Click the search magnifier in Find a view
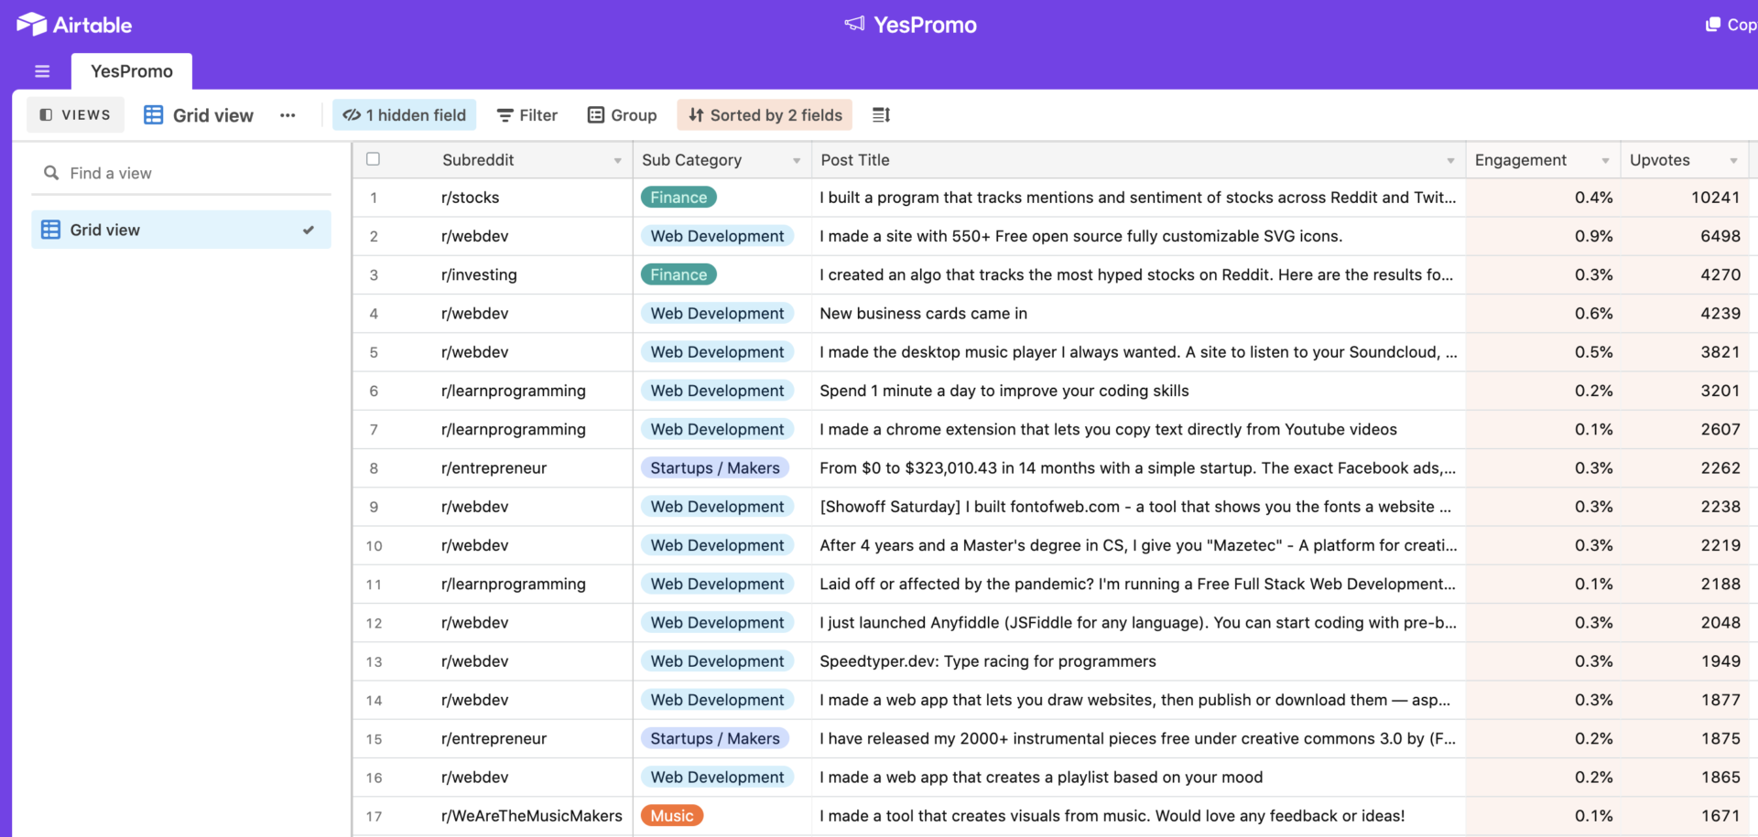Viewport: 1758px width, 837px height. pyautogui.click(x=50, y=172)
